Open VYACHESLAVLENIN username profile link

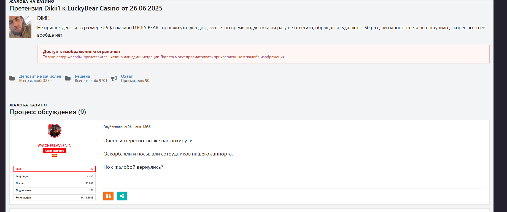click(x=55, y=146)
